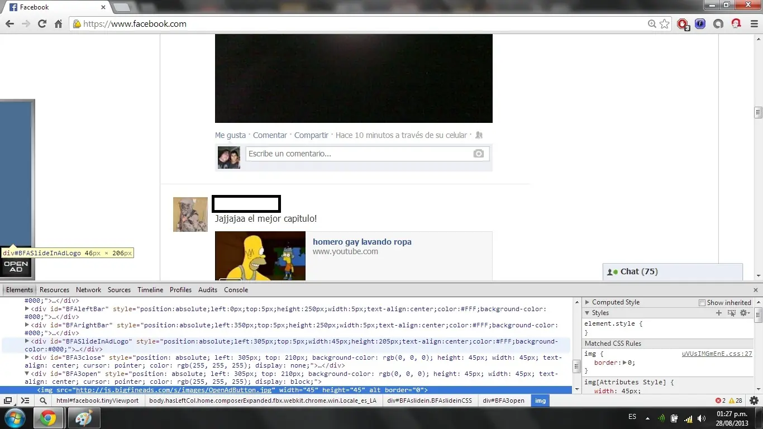763x429 pixels.
Task: Click the browser forward arrow
Action: [26, 24]
